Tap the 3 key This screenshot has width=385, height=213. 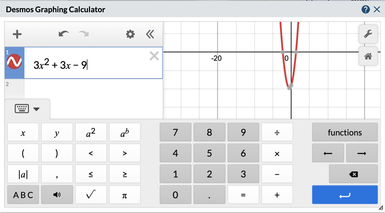click(x=243, y=174)
